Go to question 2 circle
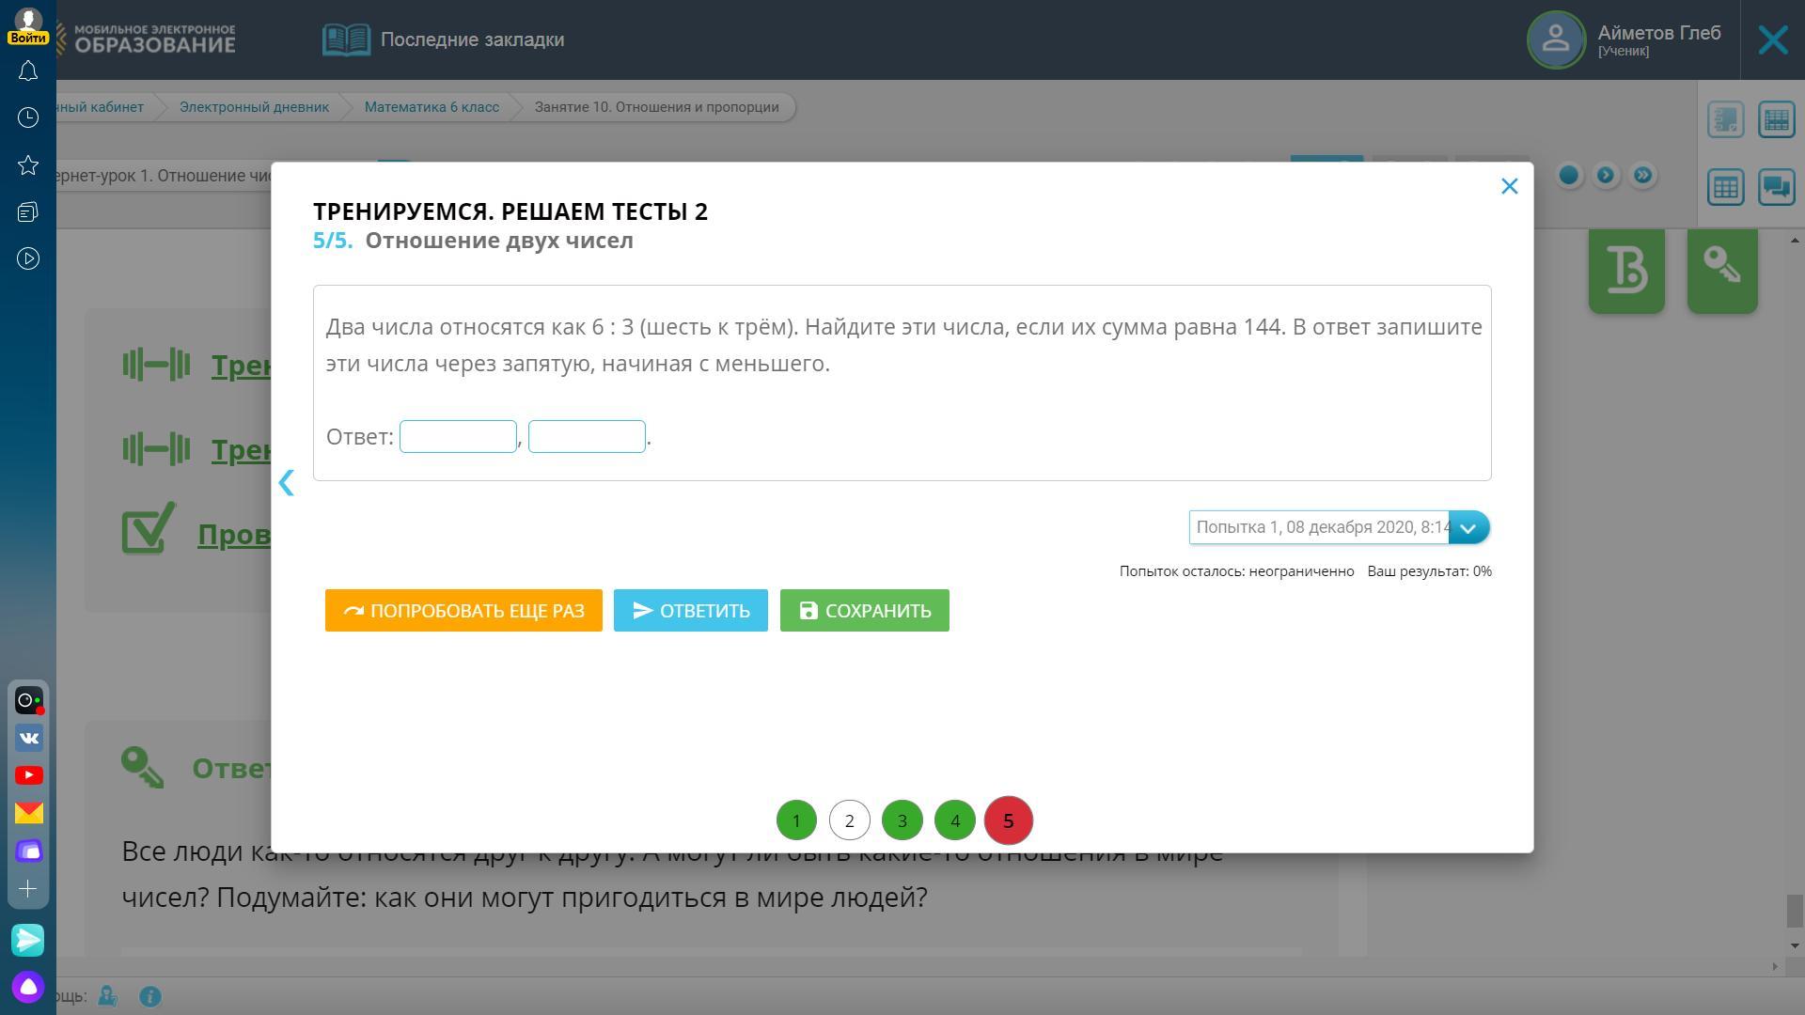Viewport: 1805px width, 1015px height. coord(849,820)
